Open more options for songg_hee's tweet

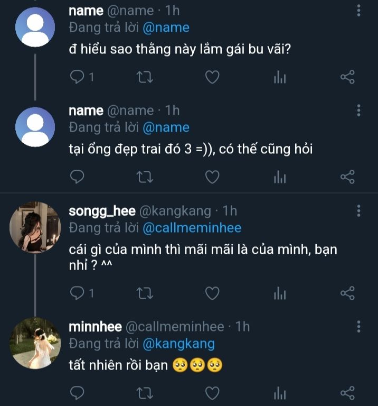[x=359, y=211]
